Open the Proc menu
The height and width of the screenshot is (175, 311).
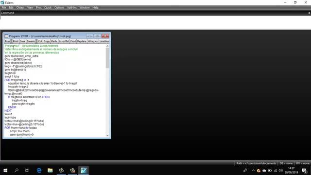click(x=39, y=8)
